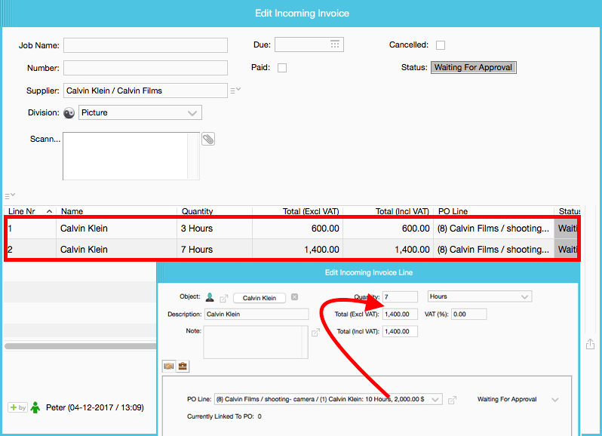This screenshot has width=602, height=436.
Task: Sort by the Line Nr column header
Action: [30, 211]
